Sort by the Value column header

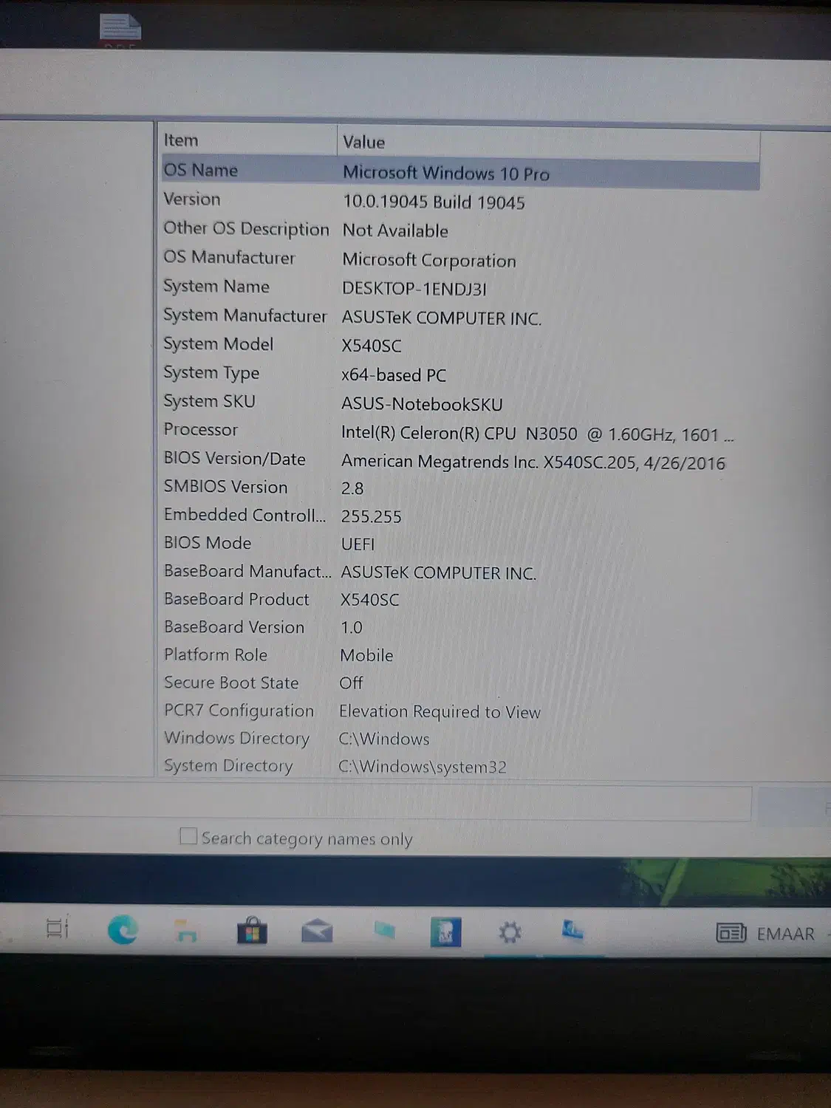pyautogui.click(x=549, y=142)
